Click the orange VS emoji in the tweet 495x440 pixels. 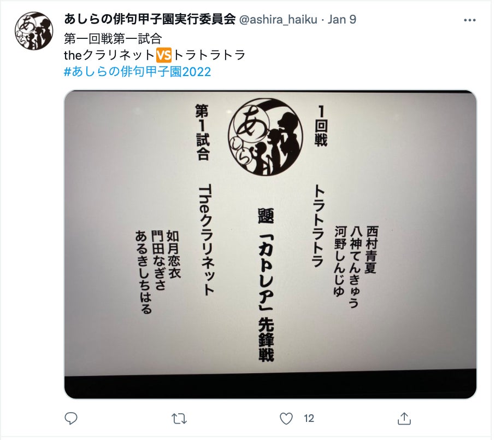coord(163,55)
